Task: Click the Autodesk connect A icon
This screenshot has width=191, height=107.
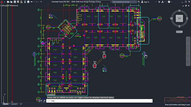Action: point(163,2)
